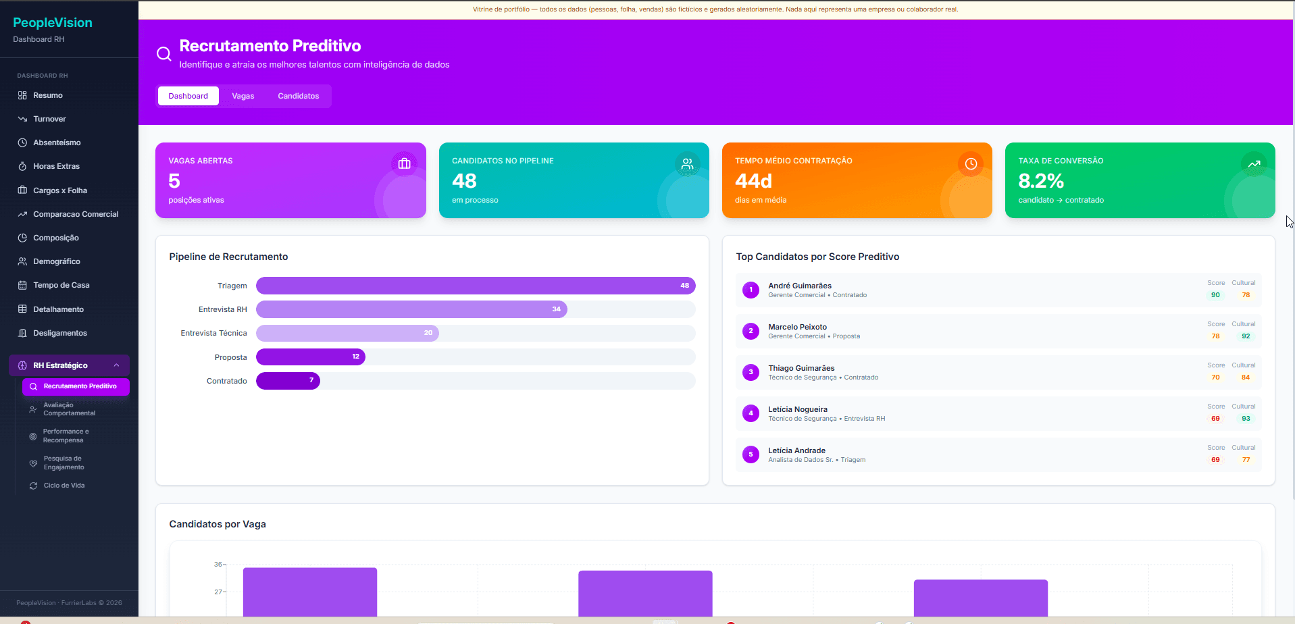The height and width of the screenshot is (624, 1295).
Task: Open Performance e Recompensa submenu item
Action: (x=76, y=436)
